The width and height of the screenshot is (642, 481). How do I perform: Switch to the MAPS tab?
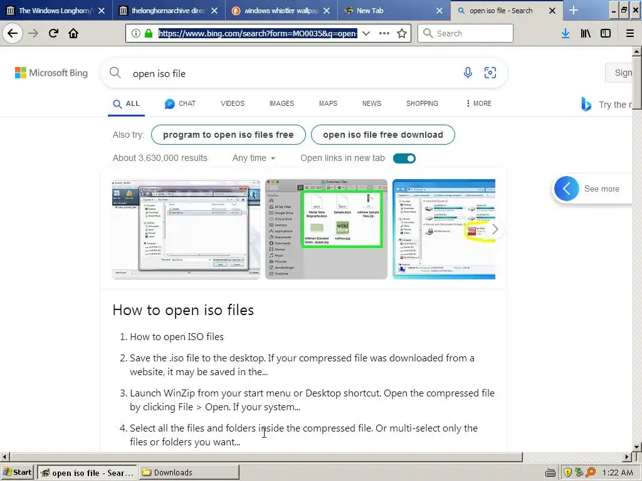tap(328, 103)
